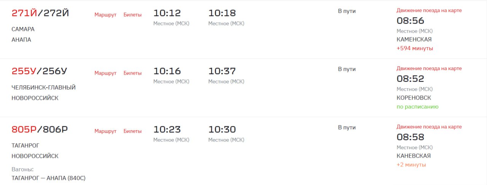Click the КОРЕНОВСК station name
This screenshot has width=487, height=185.
tap(414, 98)
